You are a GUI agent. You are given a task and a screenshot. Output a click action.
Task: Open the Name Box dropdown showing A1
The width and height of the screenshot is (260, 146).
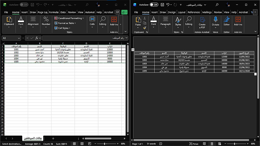[x=19, y=38]
